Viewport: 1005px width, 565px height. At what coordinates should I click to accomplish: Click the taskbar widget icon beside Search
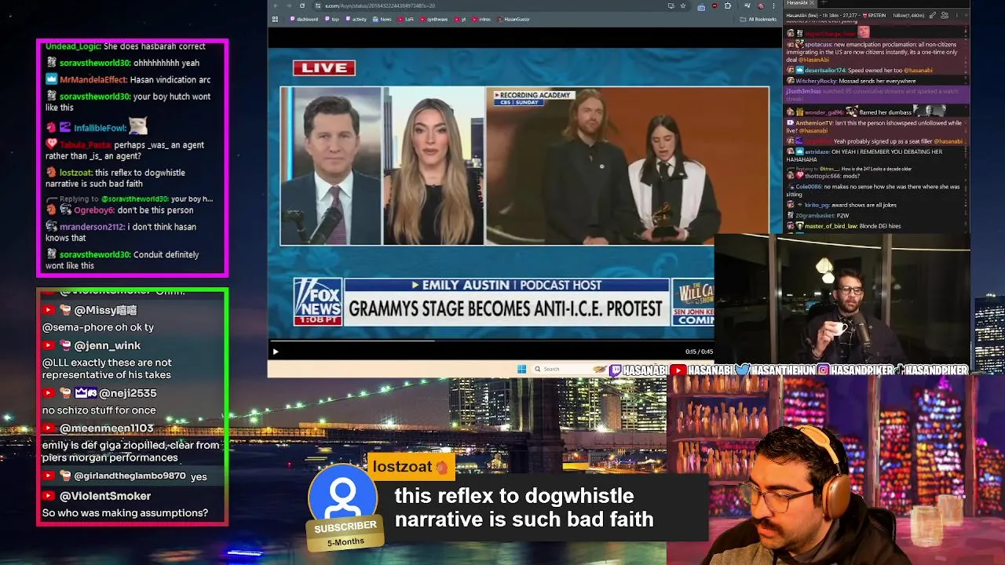pyautogui.click(x=599, y=369)
